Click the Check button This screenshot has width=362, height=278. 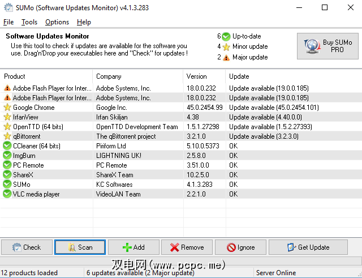click(x=27, y=247)
